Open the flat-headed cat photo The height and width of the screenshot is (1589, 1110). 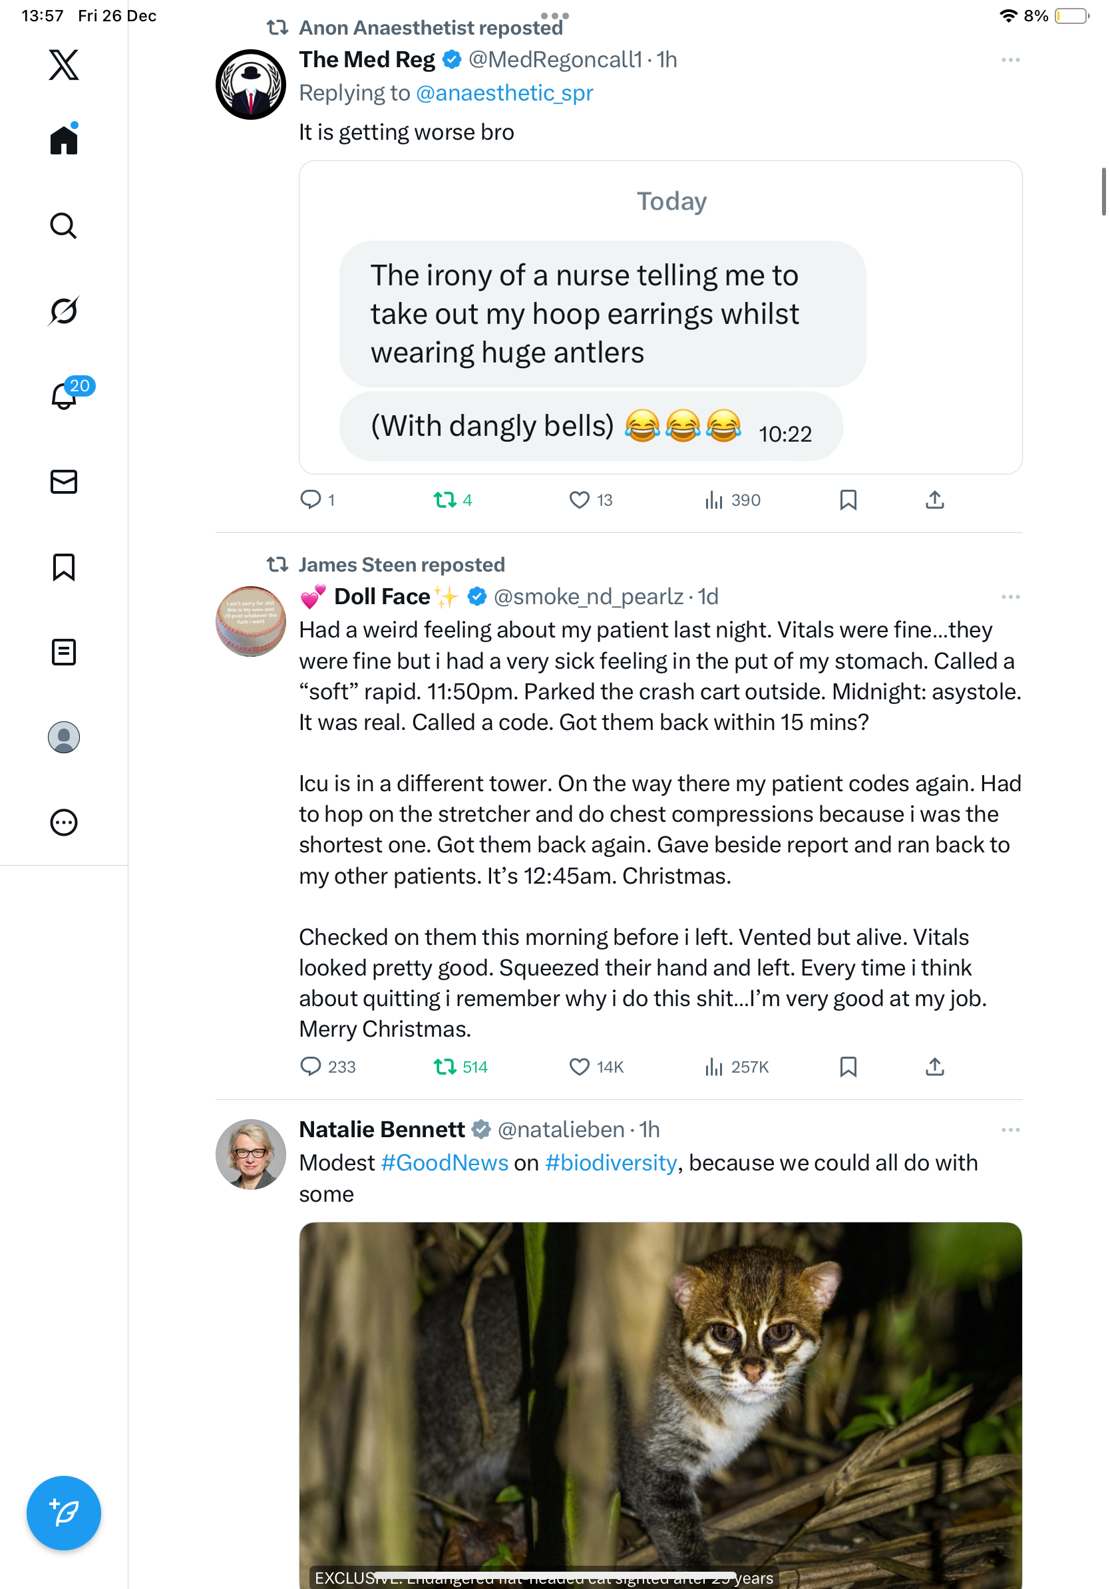(660, 1398)
